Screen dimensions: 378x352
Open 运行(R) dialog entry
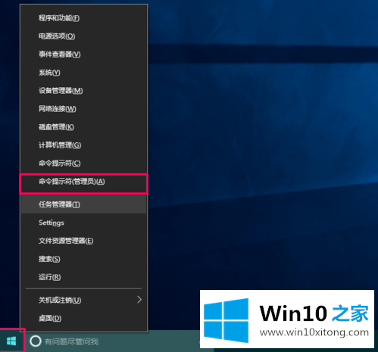point(83,277)
